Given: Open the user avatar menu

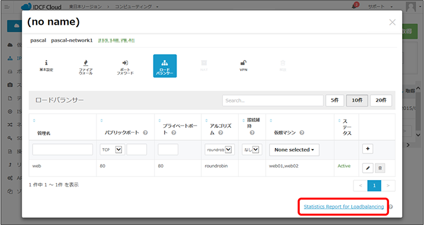Looking at the screenshot, I should coord(411,7).
